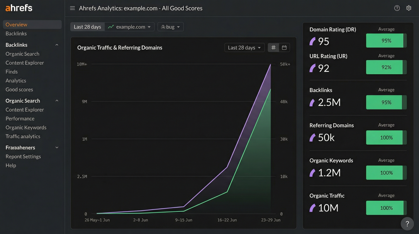419x234 pixels.
Task: Open Report Settings link
Action: click(x=23, y=156)
